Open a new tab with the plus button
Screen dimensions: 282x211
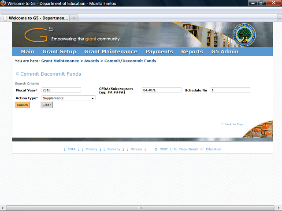click(74, 18)
